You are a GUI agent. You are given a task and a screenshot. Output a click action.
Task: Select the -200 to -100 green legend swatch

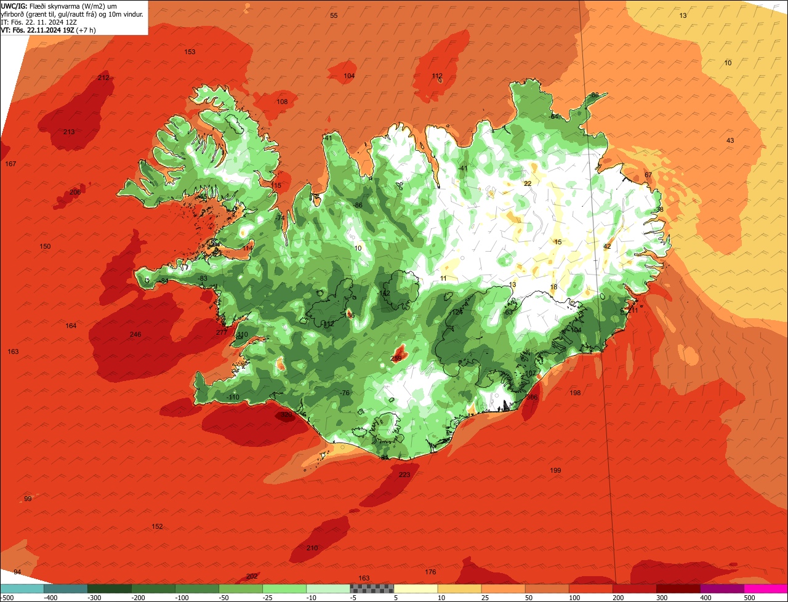tap(153, 588)
